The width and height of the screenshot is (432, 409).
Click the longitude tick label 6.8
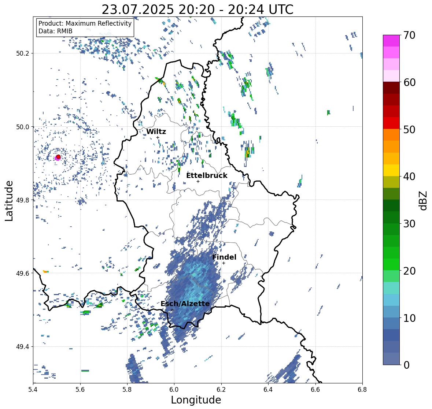click(x=362, y=389)
